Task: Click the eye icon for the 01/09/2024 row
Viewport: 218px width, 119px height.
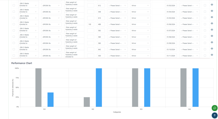Action: pos(212,42)
